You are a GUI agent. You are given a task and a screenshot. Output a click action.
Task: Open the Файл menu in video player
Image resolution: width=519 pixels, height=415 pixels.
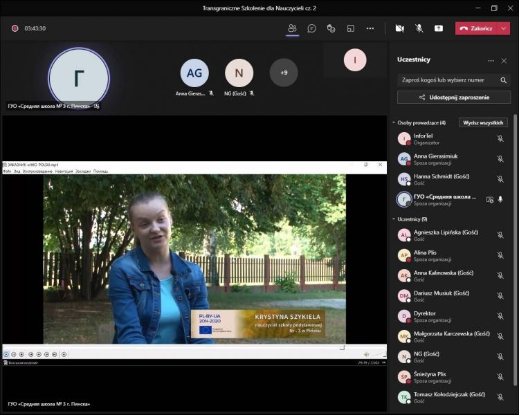(7, 171)
